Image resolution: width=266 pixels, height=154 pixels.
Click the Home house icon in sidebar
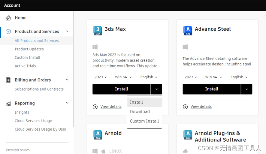tap(8, 18)
